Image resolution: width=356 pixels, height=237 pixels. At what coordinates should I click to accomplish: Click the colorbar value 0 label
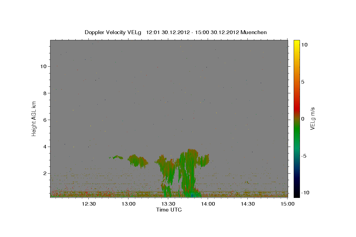click(x=303, y=119)
